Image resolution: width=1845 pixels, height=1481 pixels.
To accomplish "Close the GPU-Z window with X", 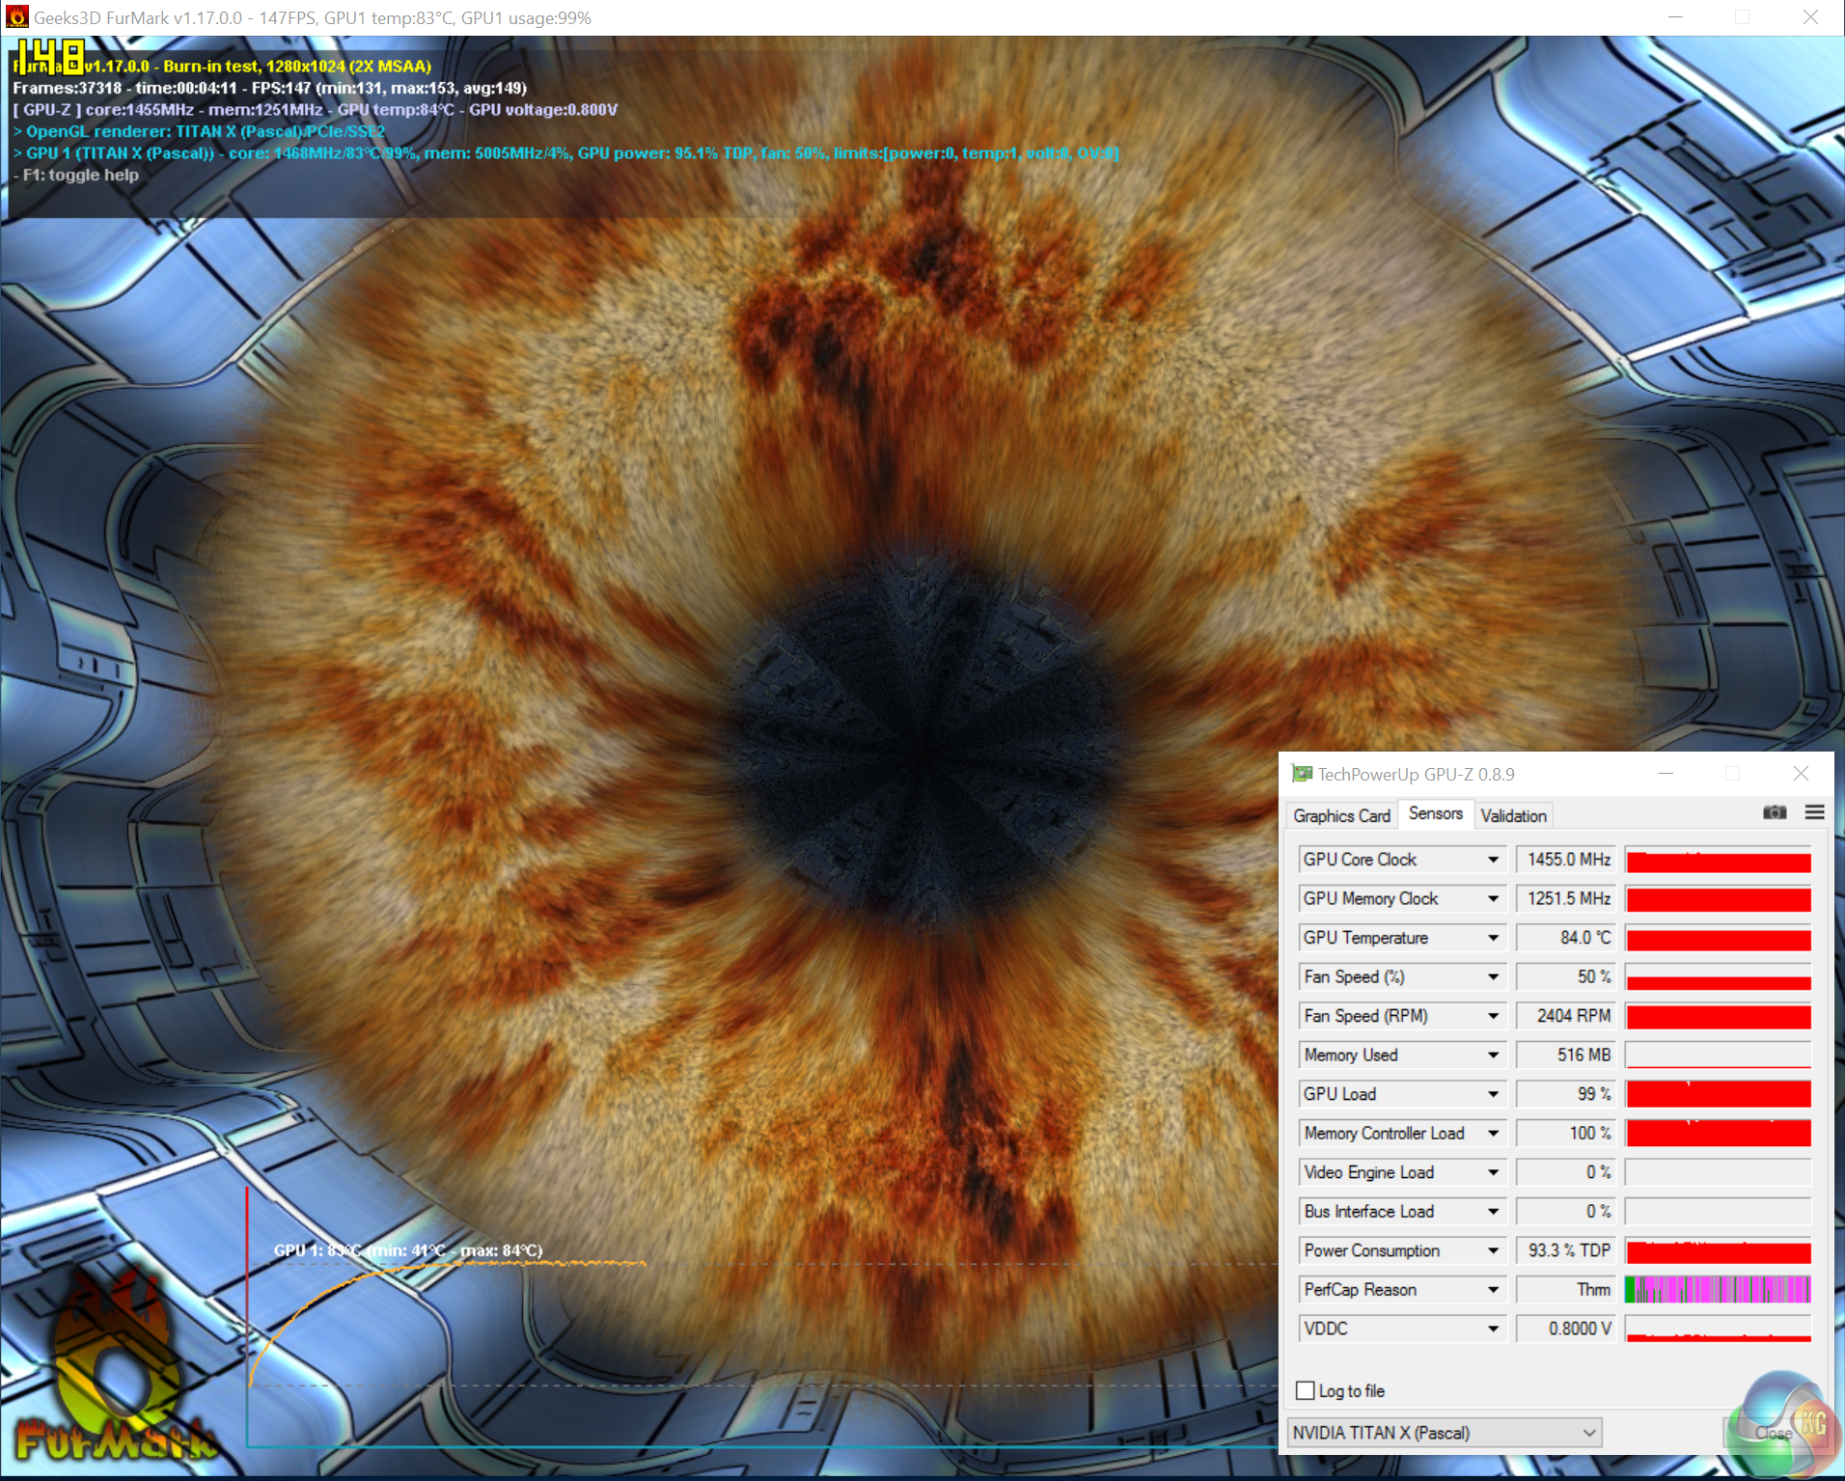I will point(1801,774).
